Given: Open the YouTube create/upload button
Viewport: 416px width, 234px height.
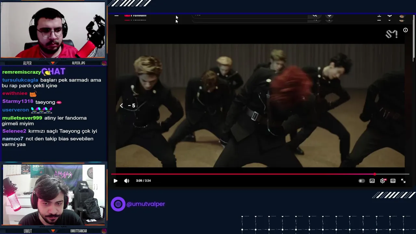Looking at the screenshot, I should pos(379,16).
